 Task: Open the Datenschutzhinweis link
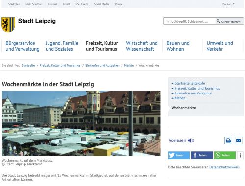[224, 167]
